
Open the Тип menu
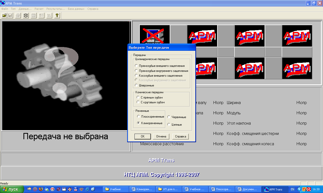pos(13,9)
